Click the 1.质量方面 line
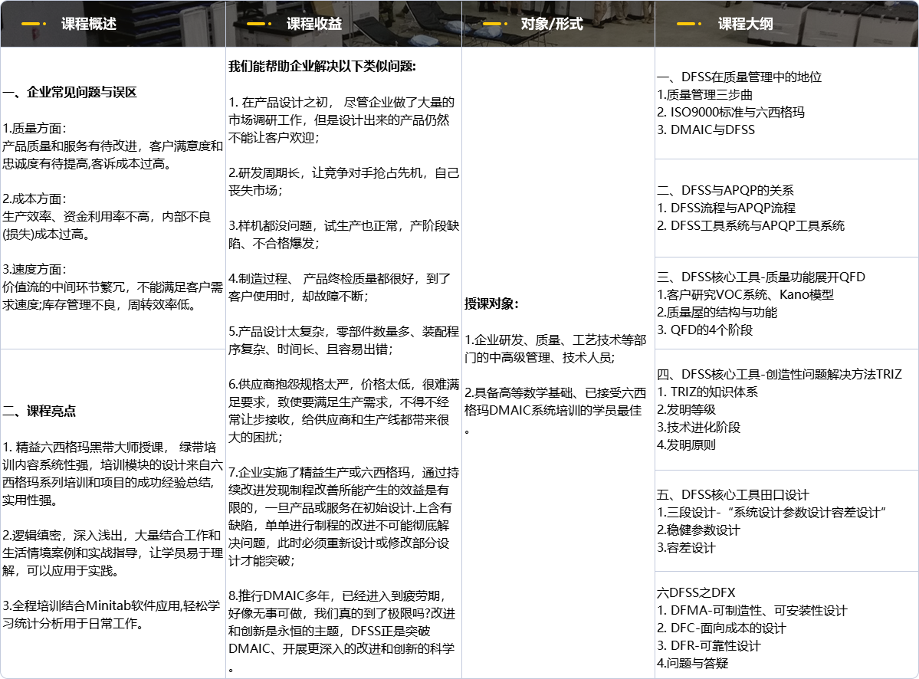The image size is (919, 679). 34,128
